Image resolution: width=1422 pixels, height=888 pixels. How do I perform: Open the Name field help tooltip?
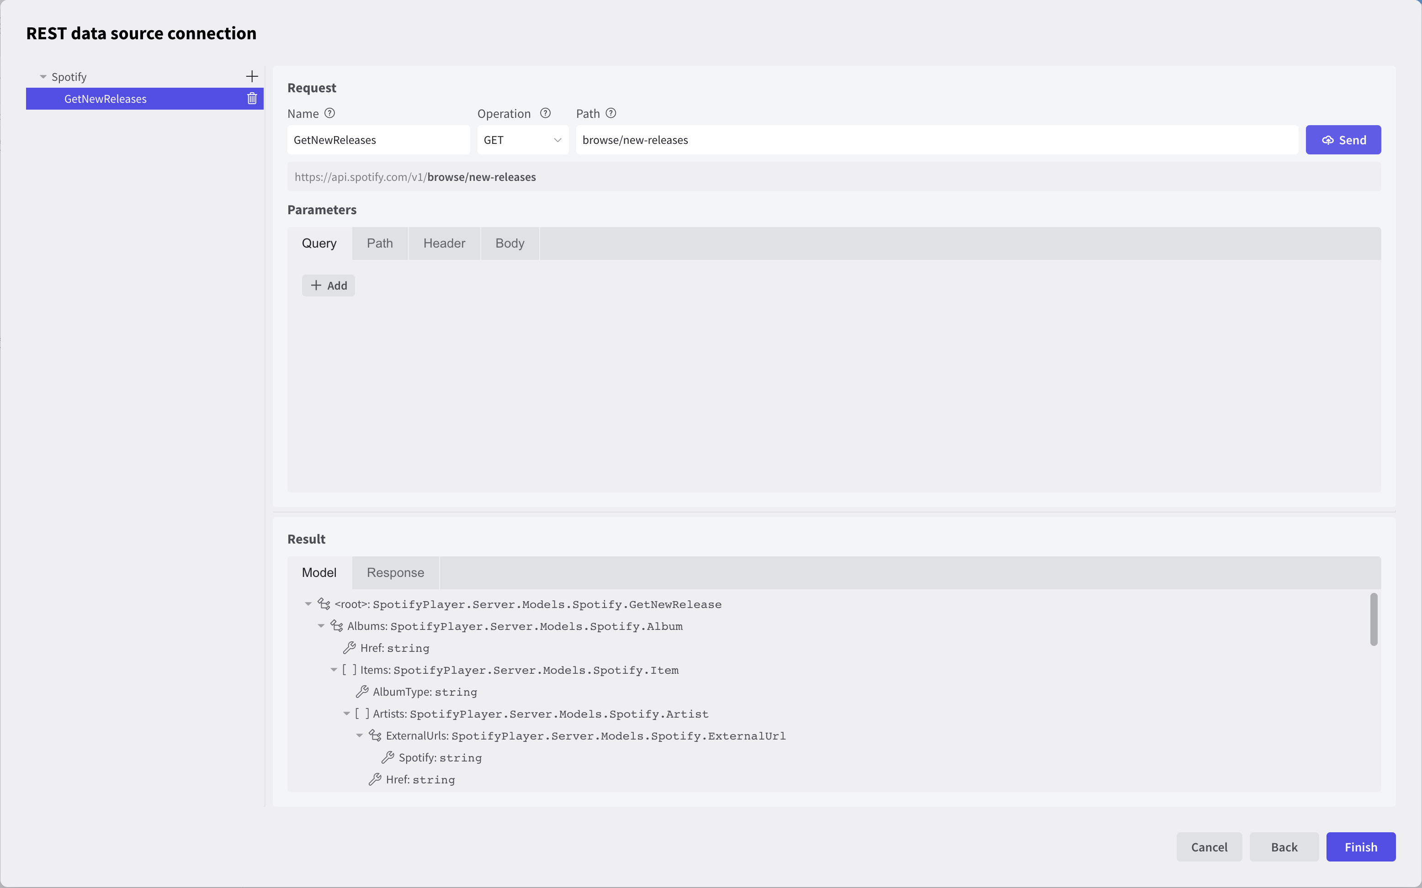(x=329, y=113)
